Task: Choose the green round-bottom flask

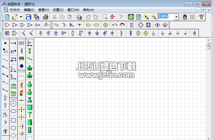Action: 30,85
